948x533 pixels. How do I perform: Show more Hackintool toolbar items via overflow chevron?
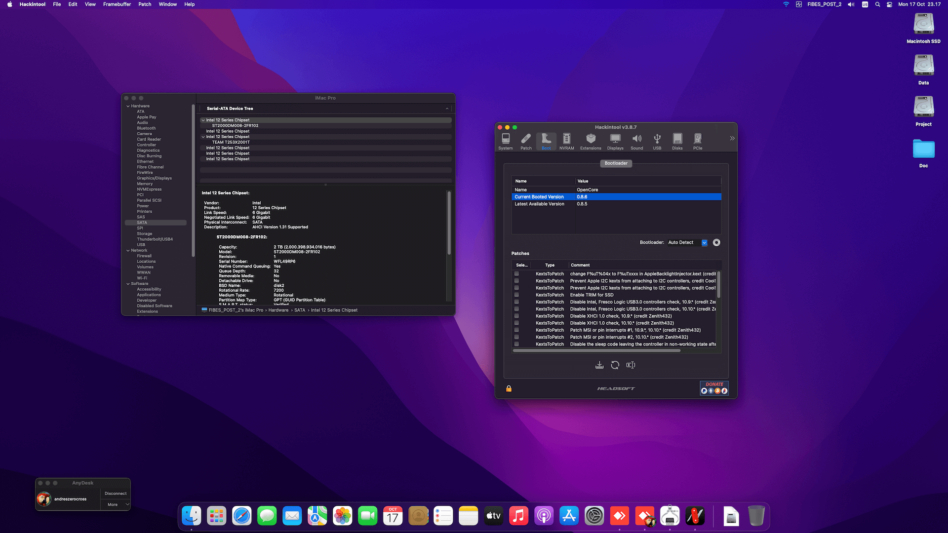click(x=732, y=139)
